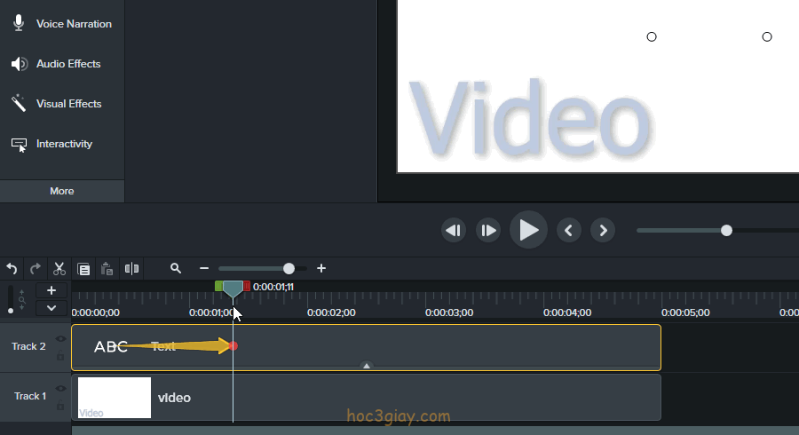This screenshot has height=435, width=799.
Task: Open the Audio Effects panel
Action: (62, 64)
